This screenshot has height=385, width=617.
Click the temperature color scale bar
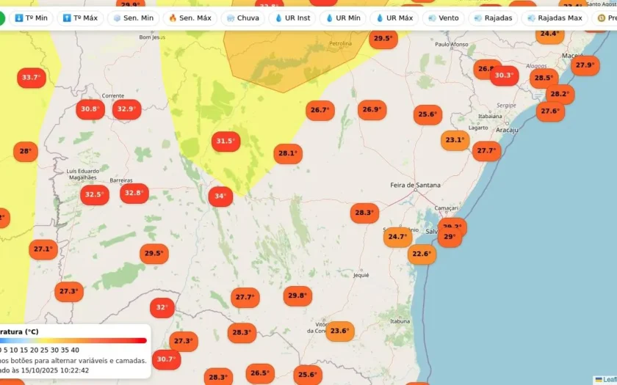(73, 340)
